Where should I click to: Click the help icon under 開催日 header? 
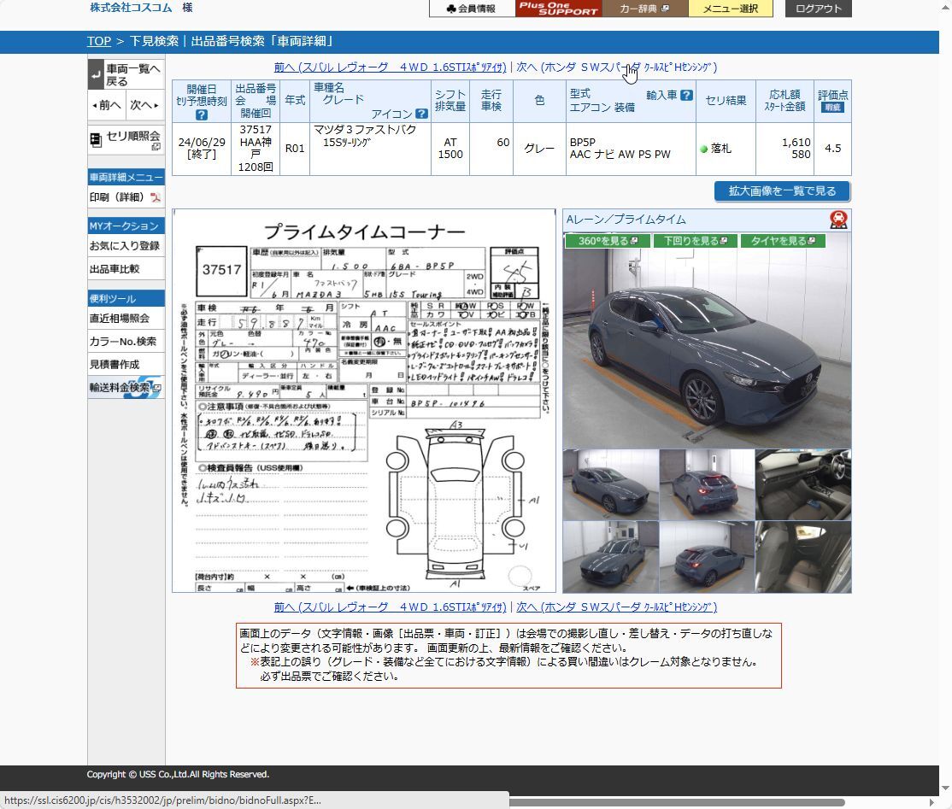click(x=202, y=114)
